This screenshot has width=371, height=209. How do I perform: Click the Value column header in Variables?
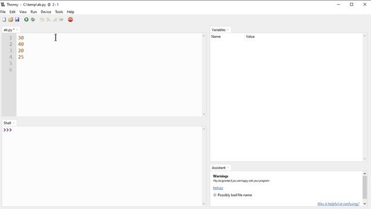(250, 37)
